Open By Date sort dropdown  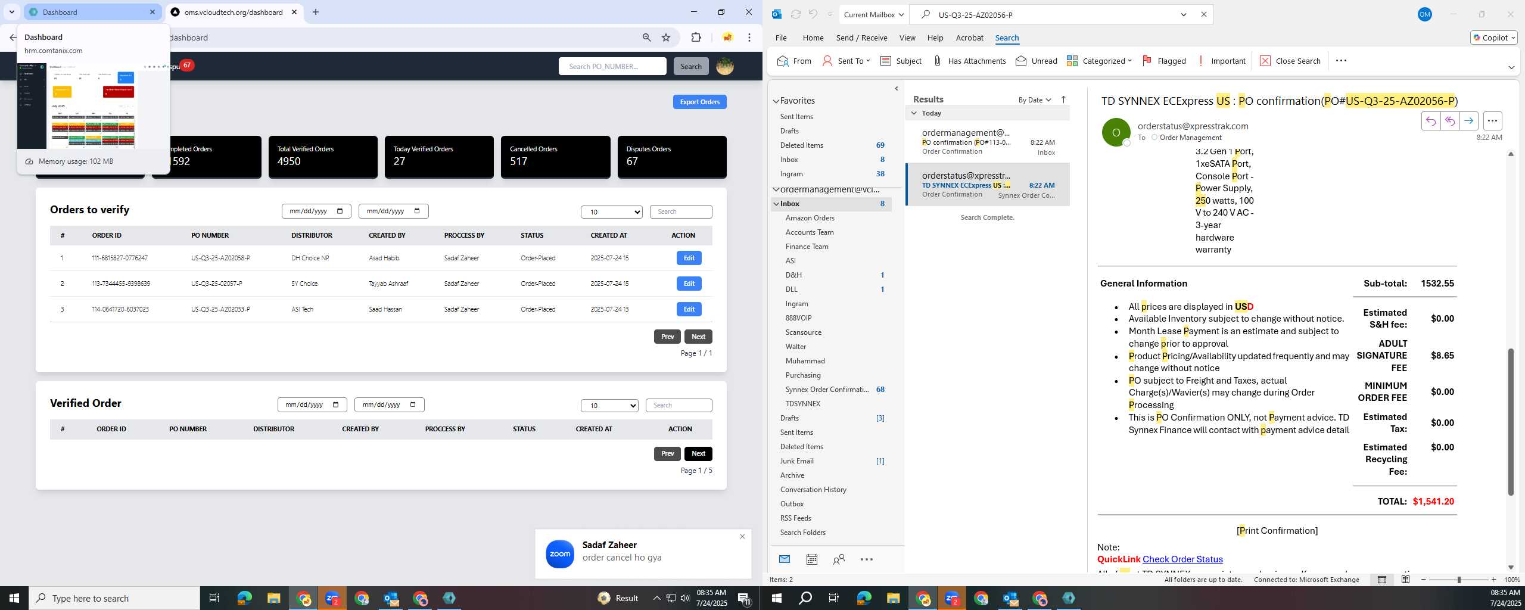[x=1035, y=99]
